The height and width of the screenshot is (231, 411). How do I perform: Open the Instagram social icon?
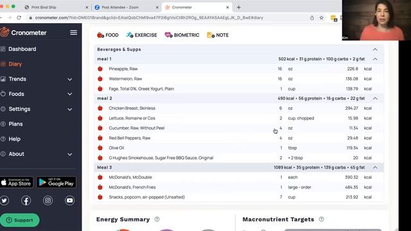48,201
